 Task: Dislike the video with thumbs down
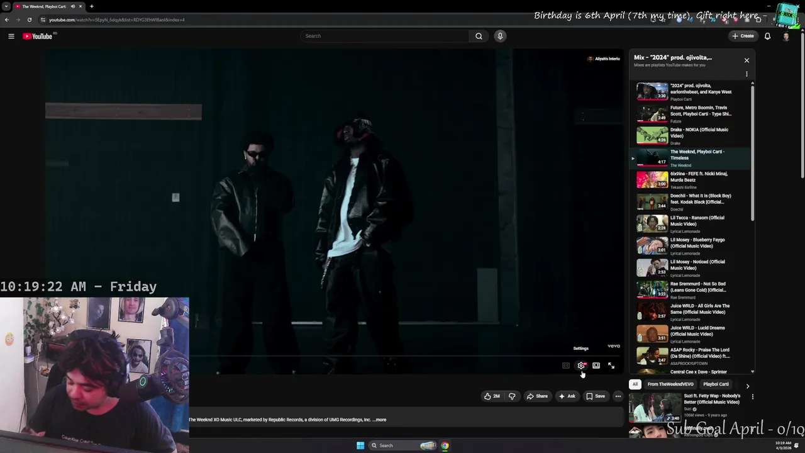(512, 396)
